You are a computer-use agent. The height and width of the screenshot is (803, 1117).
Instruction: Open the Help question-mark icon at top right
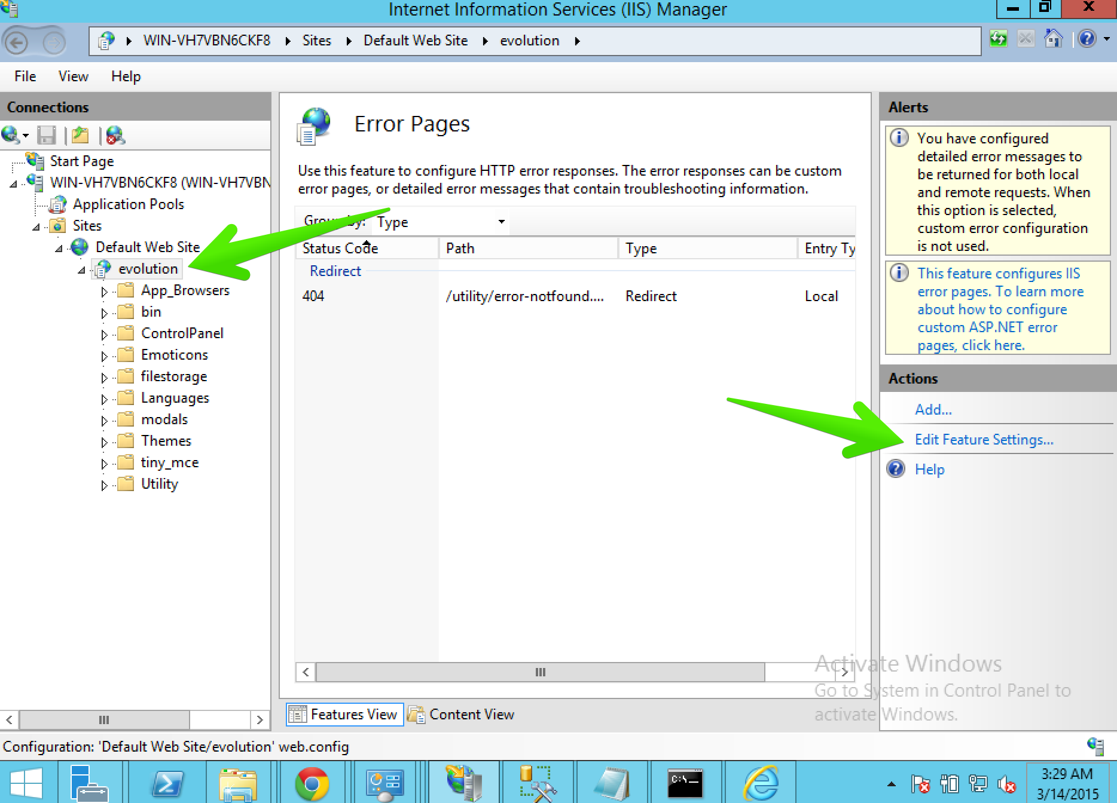coord(1087,39)
